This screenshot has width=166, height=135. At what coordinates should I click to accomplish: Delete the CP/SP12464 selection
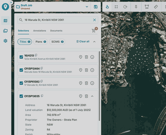(86, 70)
